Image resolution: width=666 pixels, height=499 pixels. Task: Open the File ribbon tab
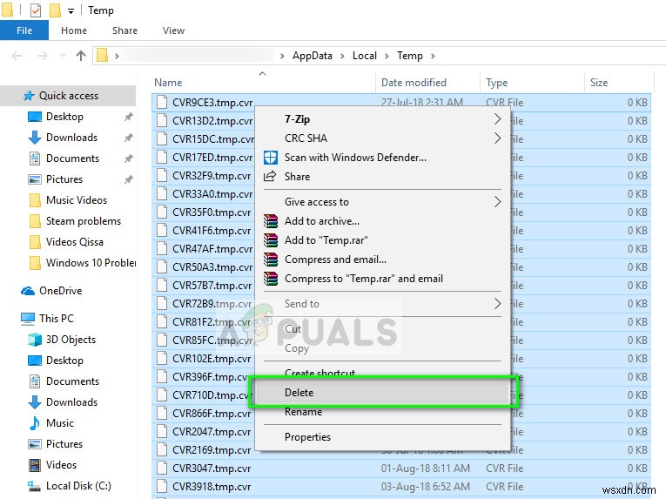click(x=24, y=30)
